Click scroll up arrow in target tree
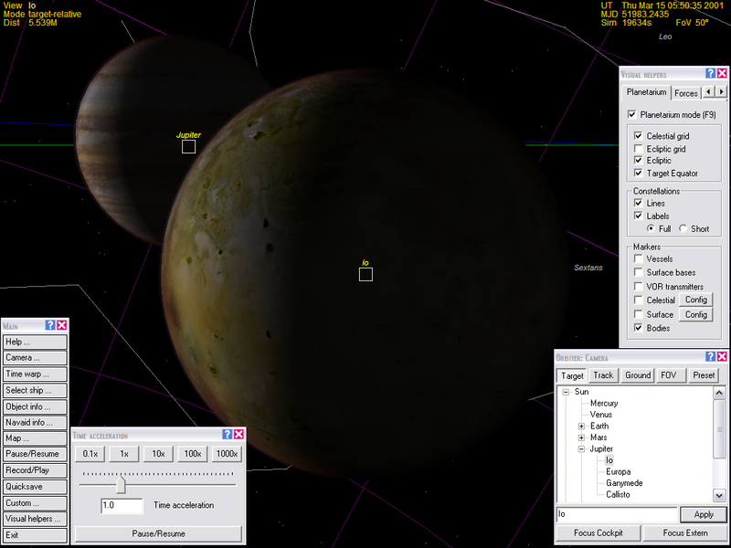 tap(719, 393)
